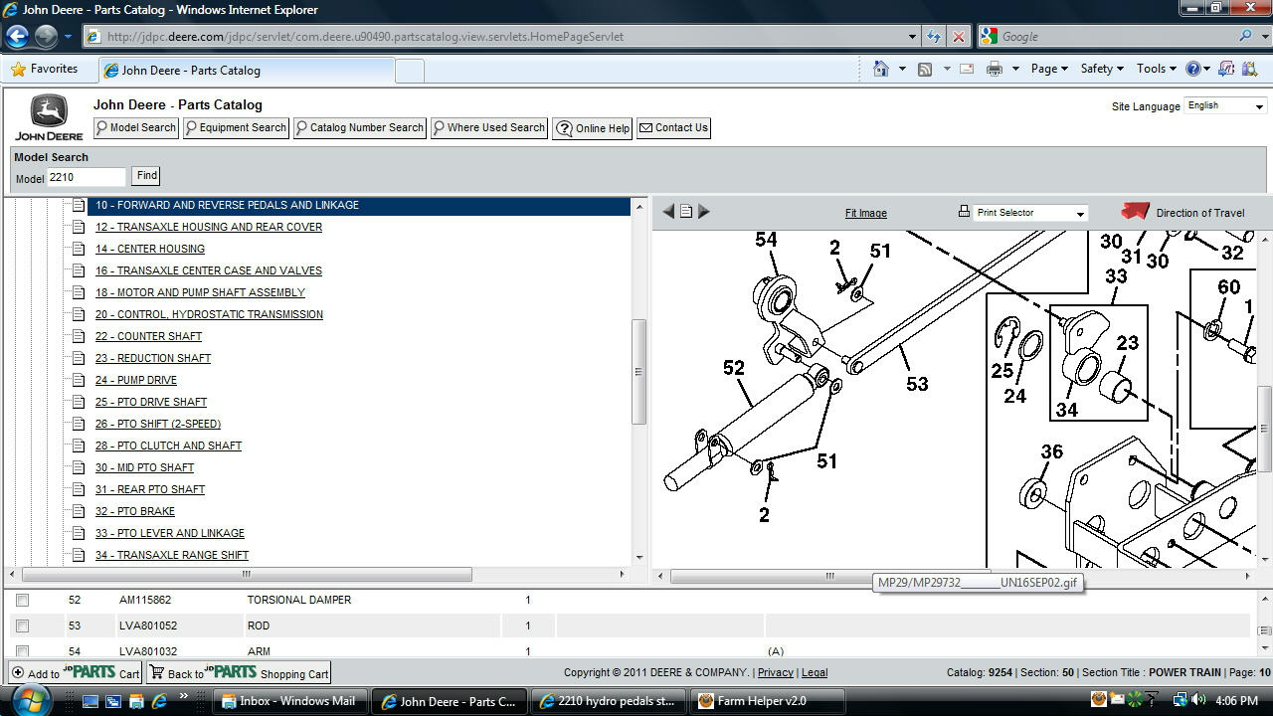Switch to Inbox - Windows Mail on taskbar
Image resolution: width=1273 pixels, height=716 pixels.
tap(290, 701)
